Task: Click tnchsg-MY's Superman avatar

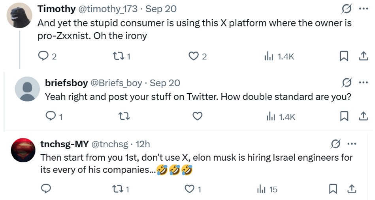Action: tap(23, 150)
